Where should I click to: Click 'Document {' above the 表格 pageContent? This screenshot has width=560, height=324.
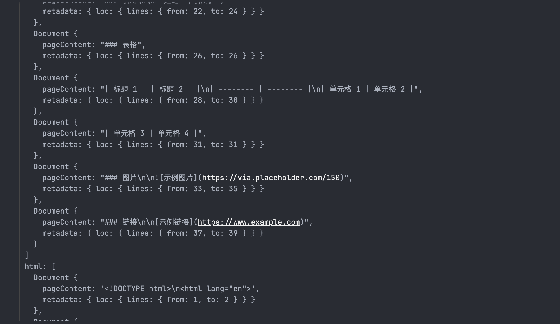[55, 34]
